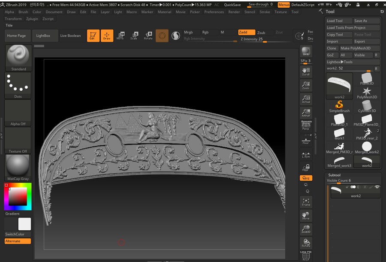The image size is (386, 262).
Task: Click the Actual size icon
Action: coord(306,99)
